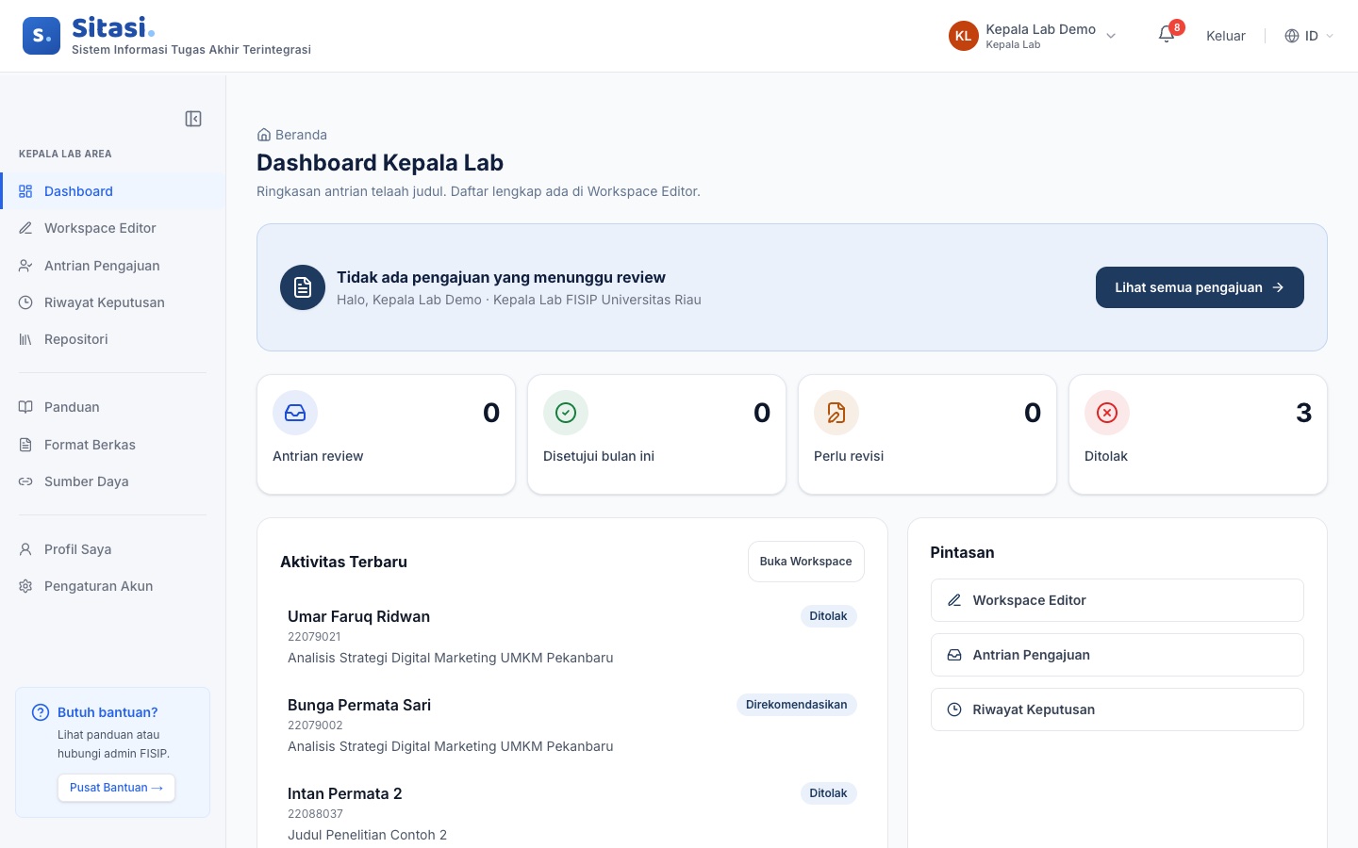Image resolution: width=1358 pixels, height=848 pixels.
Task: Click the question mark help icon
Action: click(41, 712)
